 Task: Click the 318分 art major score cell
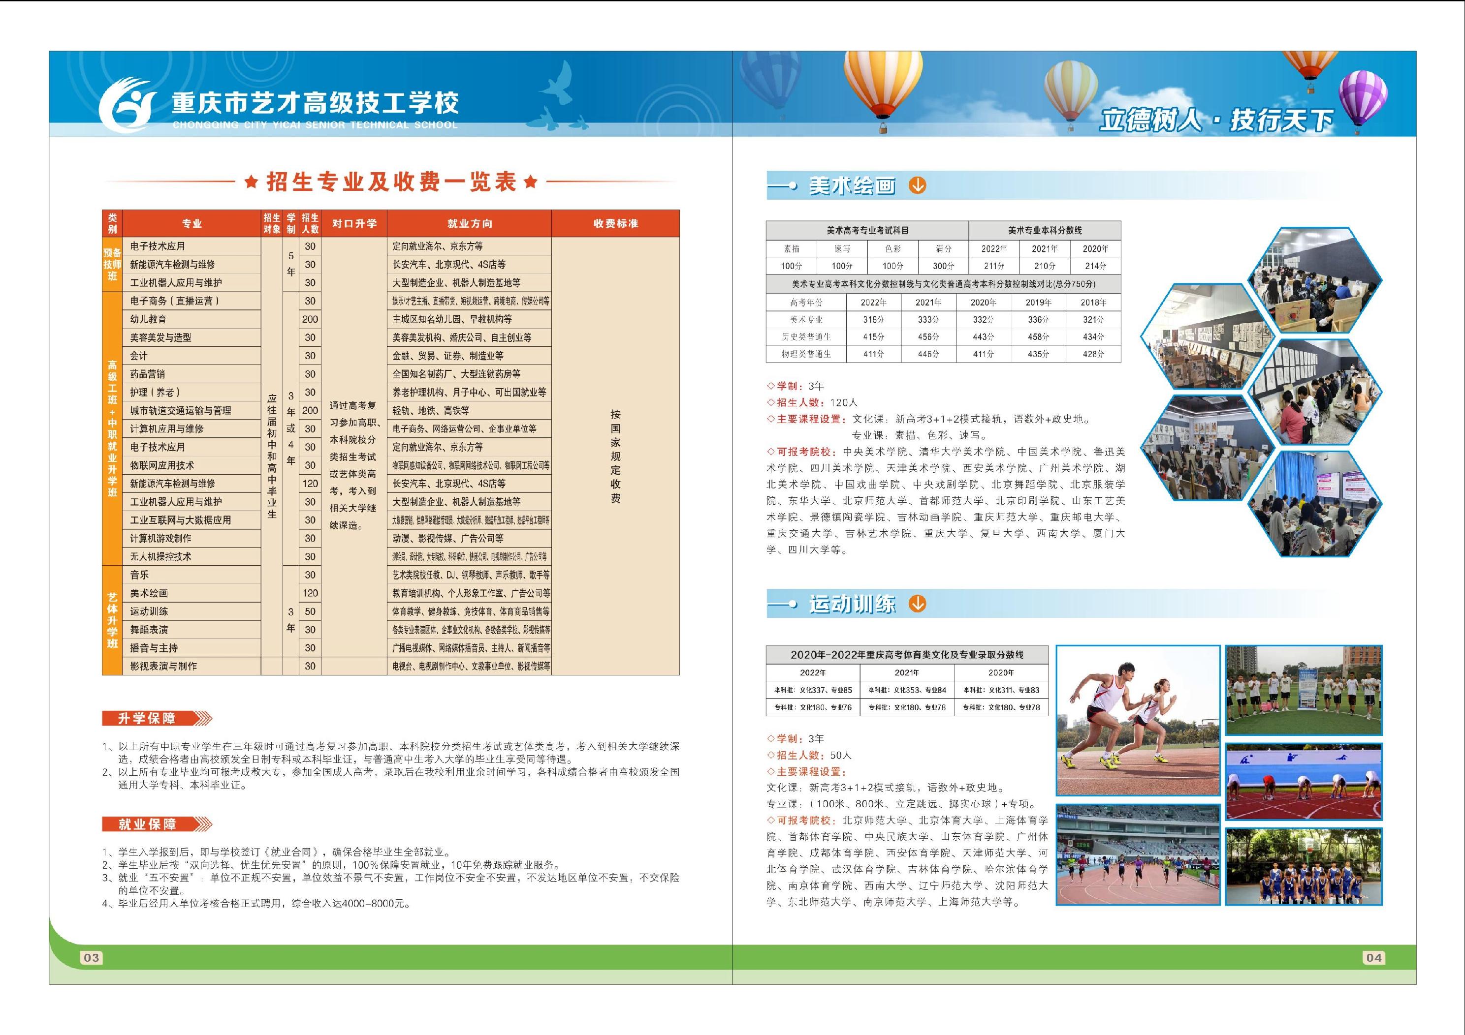[873, 319]
